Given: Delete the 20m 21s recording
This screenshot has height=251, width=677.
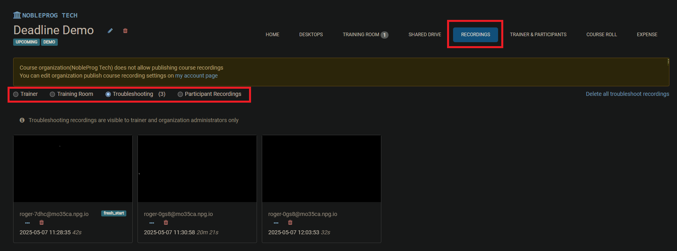Looking at the screenshot, I should pyautogui.click(x=166, y=223).
